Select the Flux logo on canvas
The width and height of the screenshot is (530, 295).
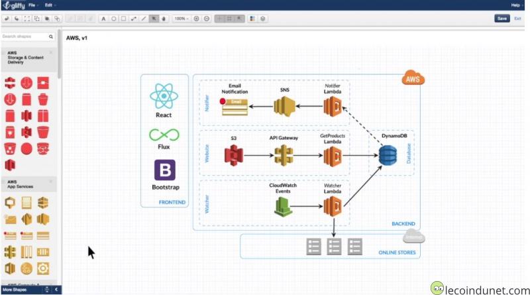tap(164, 135)
